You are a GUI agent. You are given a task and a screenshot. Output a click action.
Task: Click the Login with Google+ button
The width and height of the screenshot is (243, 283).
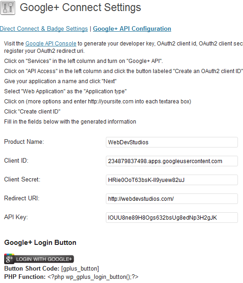[x=39, y=259]
